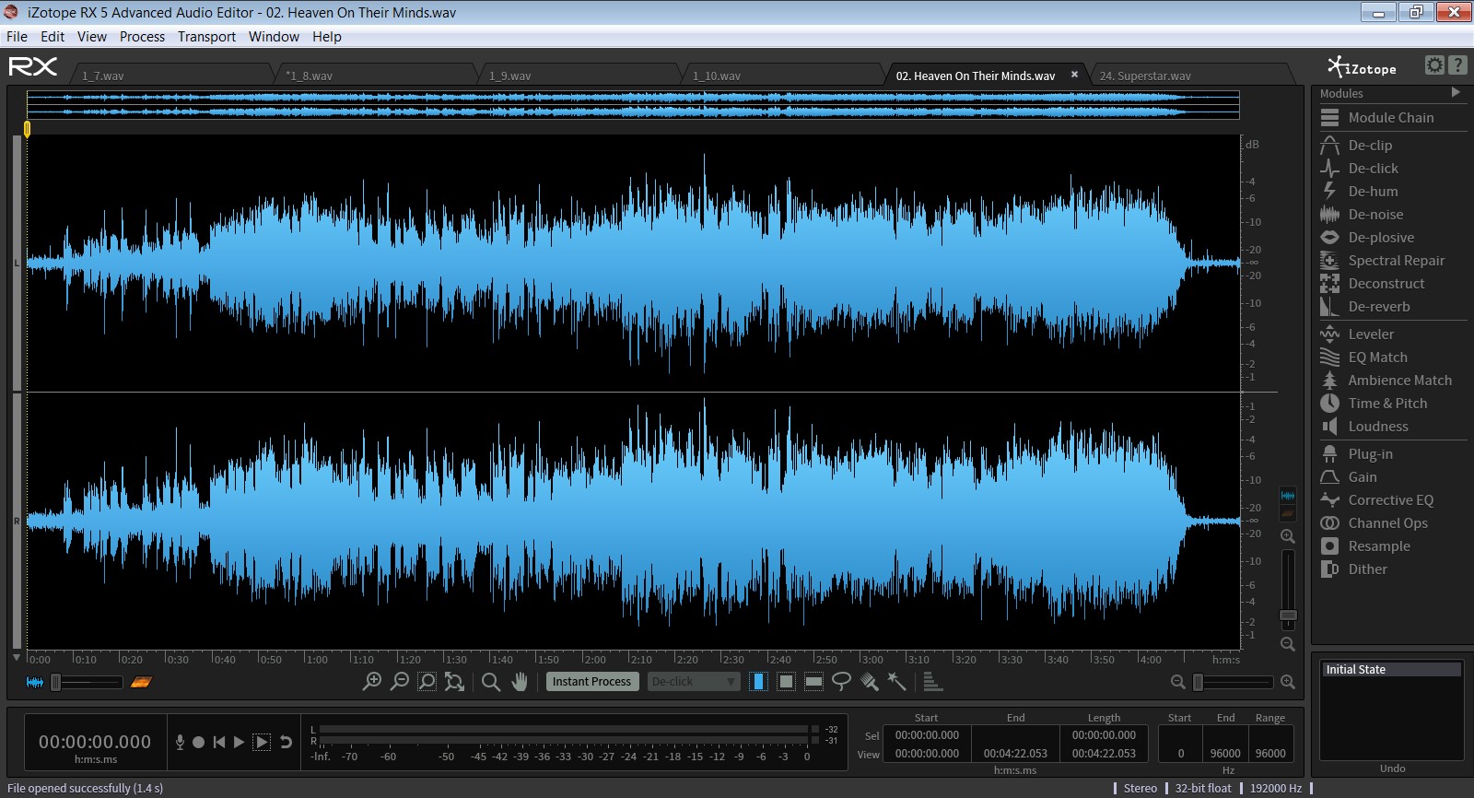Open the Corrective EQ module
The width and height of the screenshot is (1474, 798).
(x=1392, y=499)
